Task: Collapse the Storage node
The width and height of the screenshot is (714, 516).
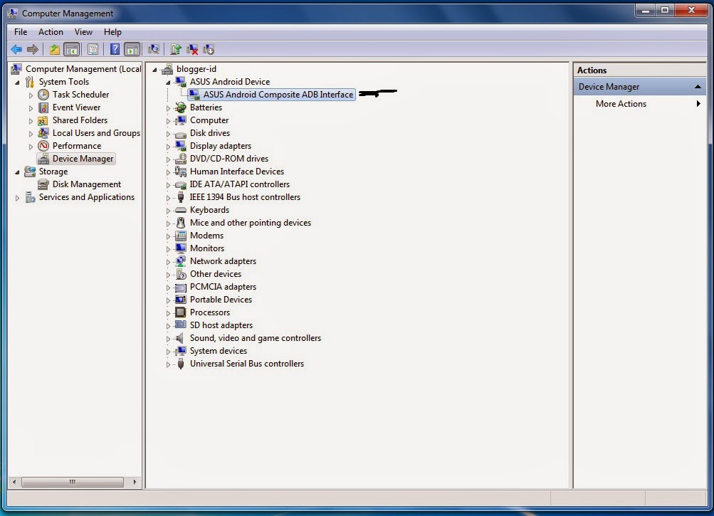Action: click(x=17, y=172)
